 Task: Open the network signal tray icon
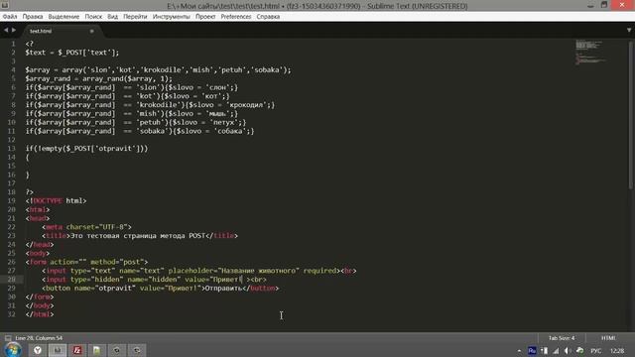pyautogui.click(x=556, y=351)
